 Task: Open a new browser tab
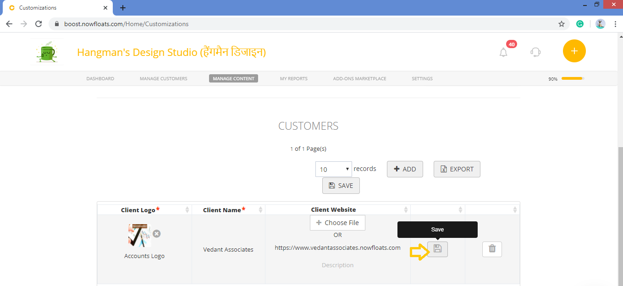pyautogui.click(x=123, y=8)
